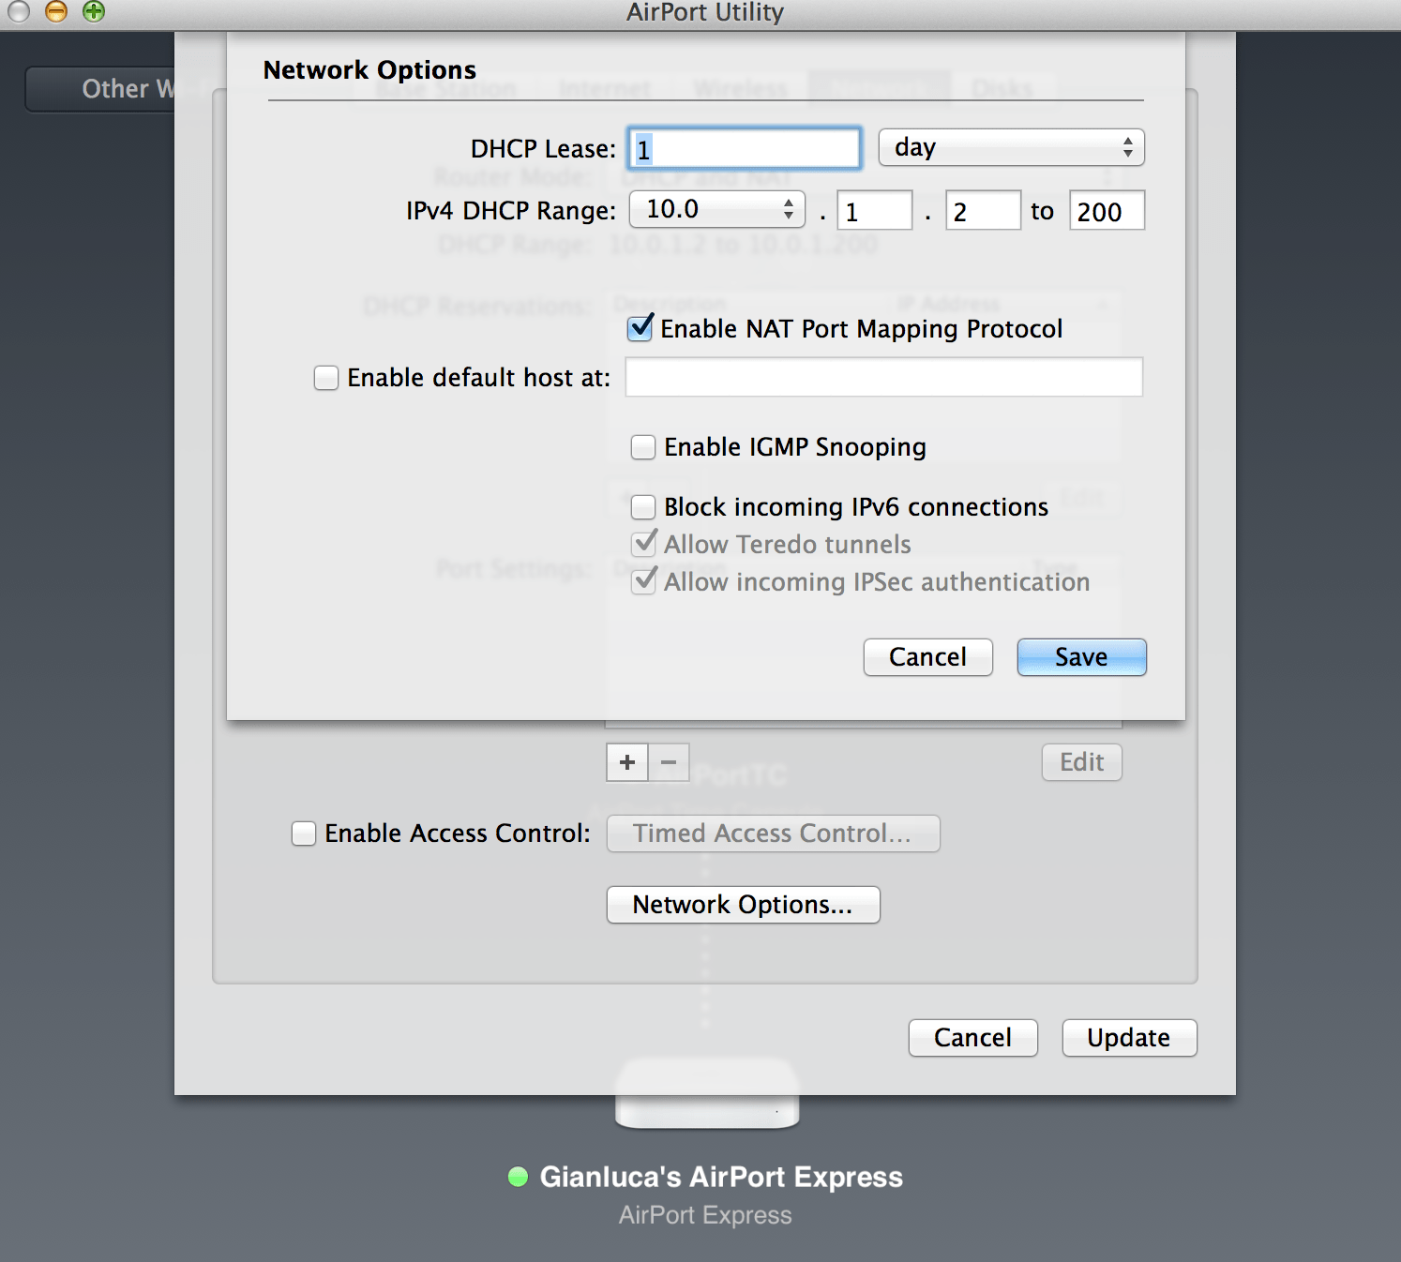Enable IGMP Snooping
Screen dimensions: 1401x1262
pyautogui.click(x=642, y=447)
